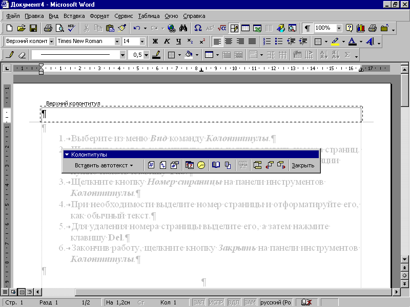The width and height of the screenshot is (410, 307).
Task: Toggle italic К formatting
Action: pyautogui.click(x=167, y=41)
